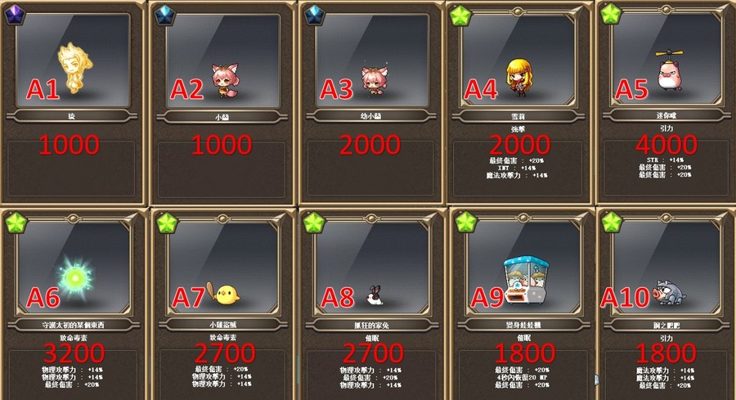This screenshot has width=736, height=400.
Task: Select the gray iron boar in A10
Action: (x=669, y=293)
